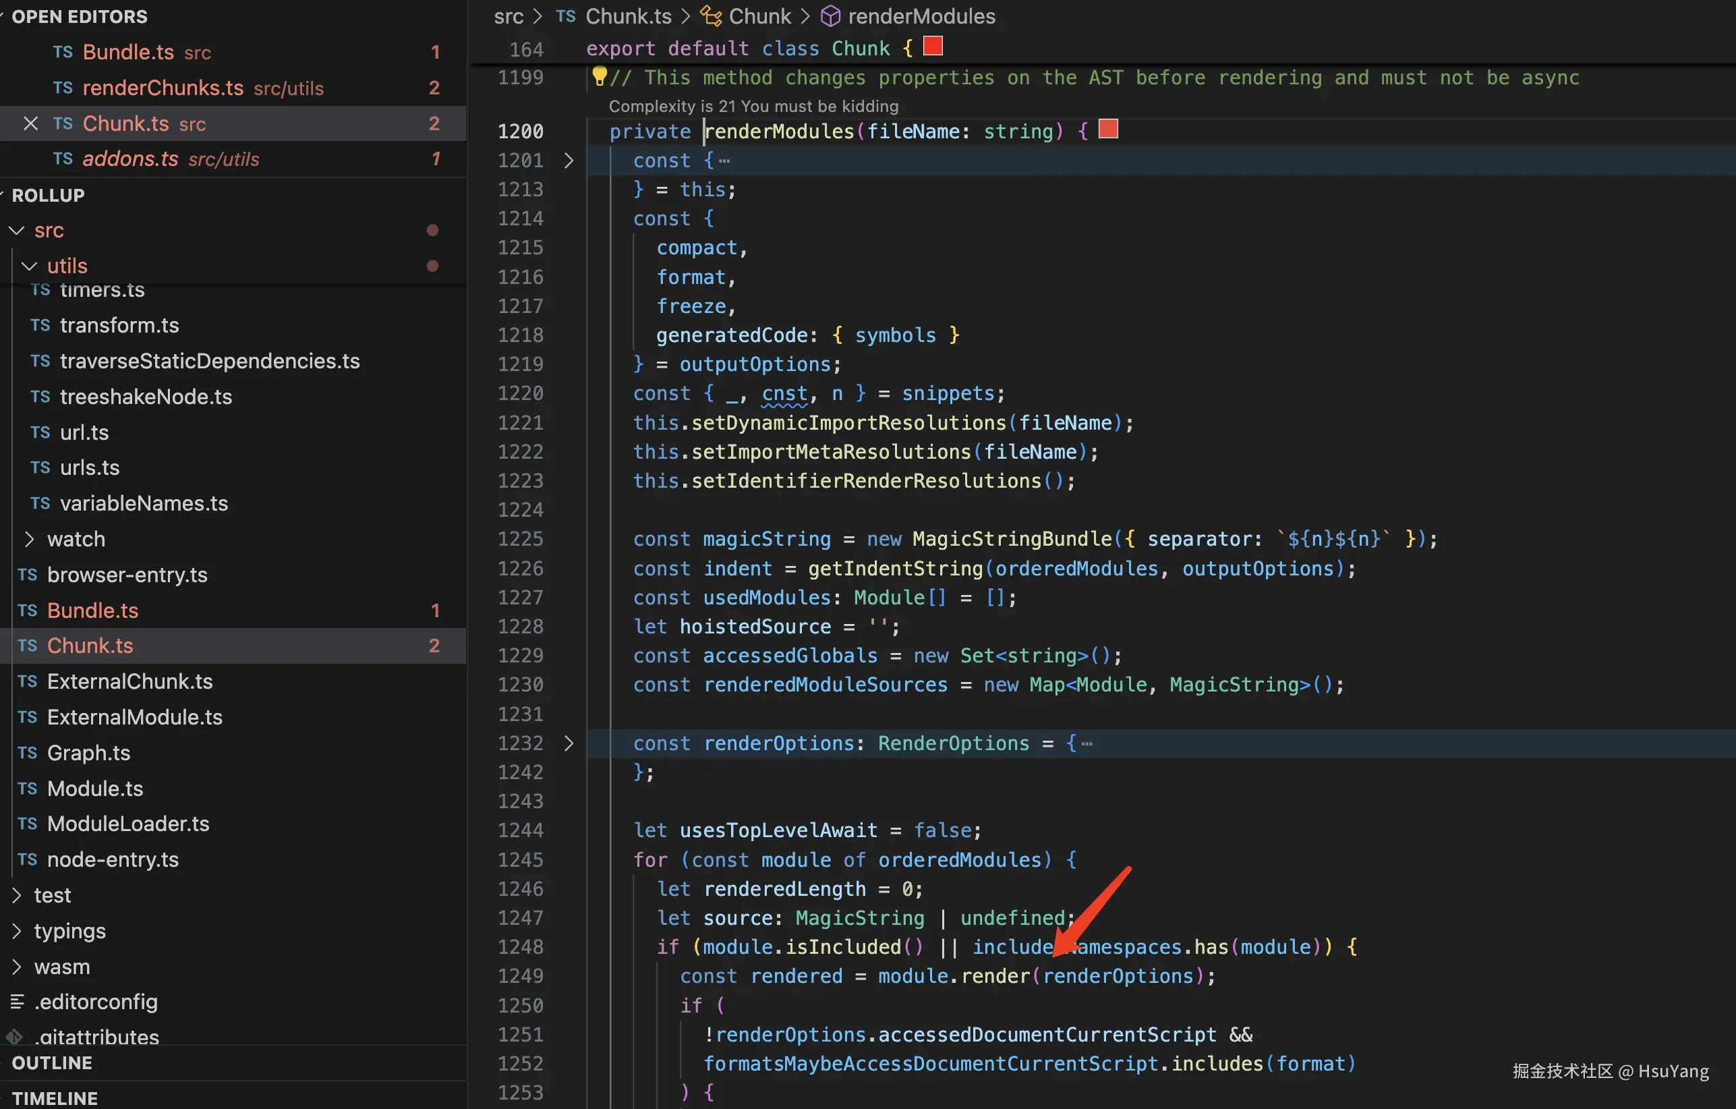
Task: Expand folded code block at line 1201
Action: click(568, 160)
